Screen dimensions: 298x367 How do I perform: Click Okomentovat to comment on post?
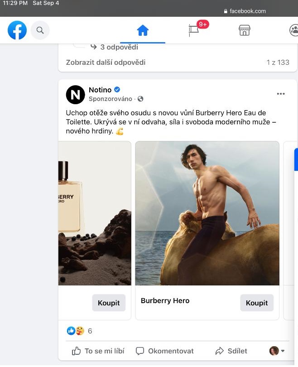click(165, 351)
